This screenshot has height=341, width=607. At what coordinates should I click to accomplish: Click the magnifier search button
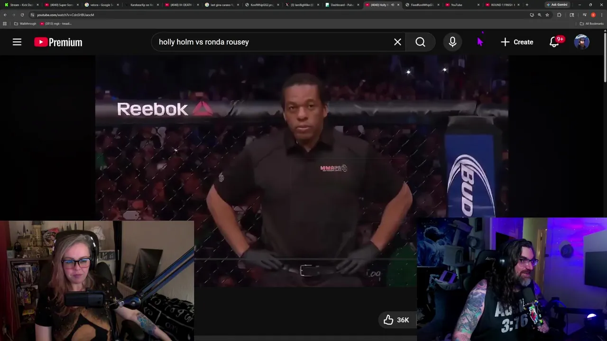[420, 42]
